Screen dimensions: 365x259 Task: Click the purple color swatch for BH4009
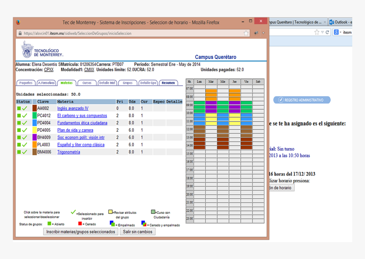coord(34,138)
